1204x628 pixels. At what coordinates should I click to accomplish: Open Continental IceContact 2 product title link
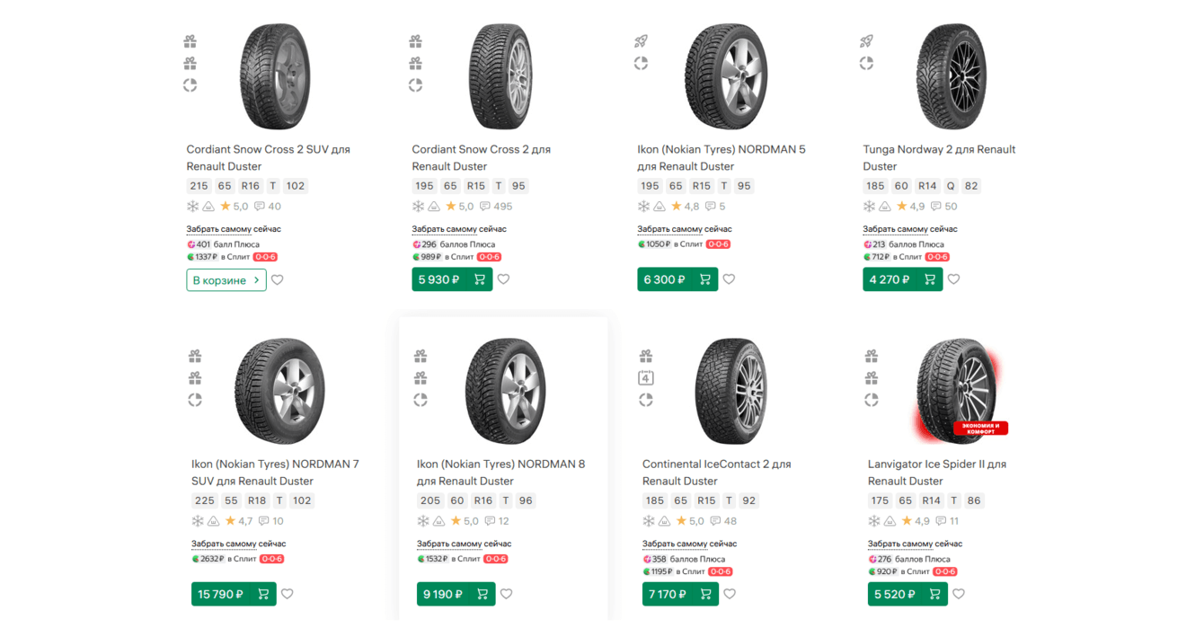pyautogui.click(x=716, y=473)
